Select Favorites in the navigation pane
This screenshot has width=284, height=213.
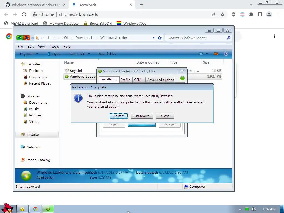tap(31, 64)
